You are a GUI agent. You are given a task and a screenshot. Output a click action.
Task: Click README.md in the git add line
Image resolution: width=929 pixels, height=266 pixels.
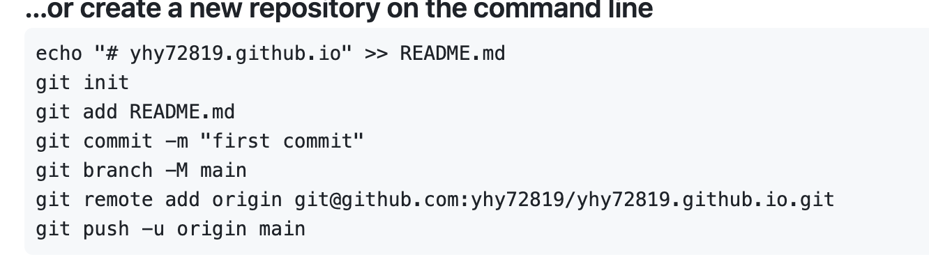(x=182, y=112)
